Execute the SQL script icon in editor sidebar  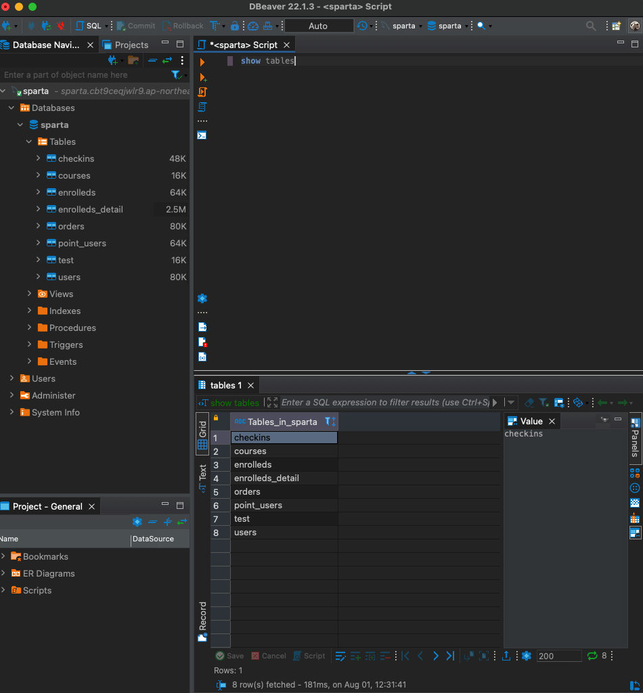202,92
